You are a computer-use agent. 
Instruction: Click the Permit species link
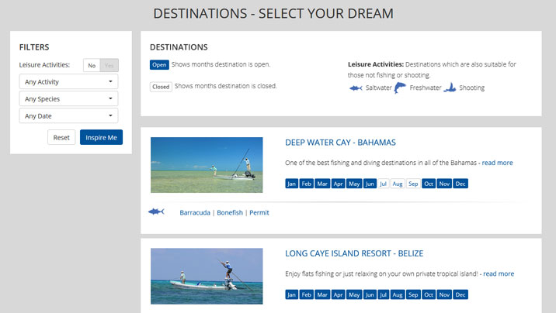[259, 212]
